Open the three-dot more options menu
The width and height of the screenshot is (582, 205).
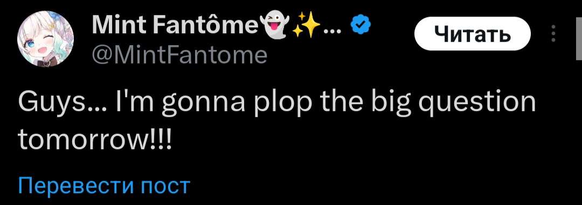click(x=553, y=33)
